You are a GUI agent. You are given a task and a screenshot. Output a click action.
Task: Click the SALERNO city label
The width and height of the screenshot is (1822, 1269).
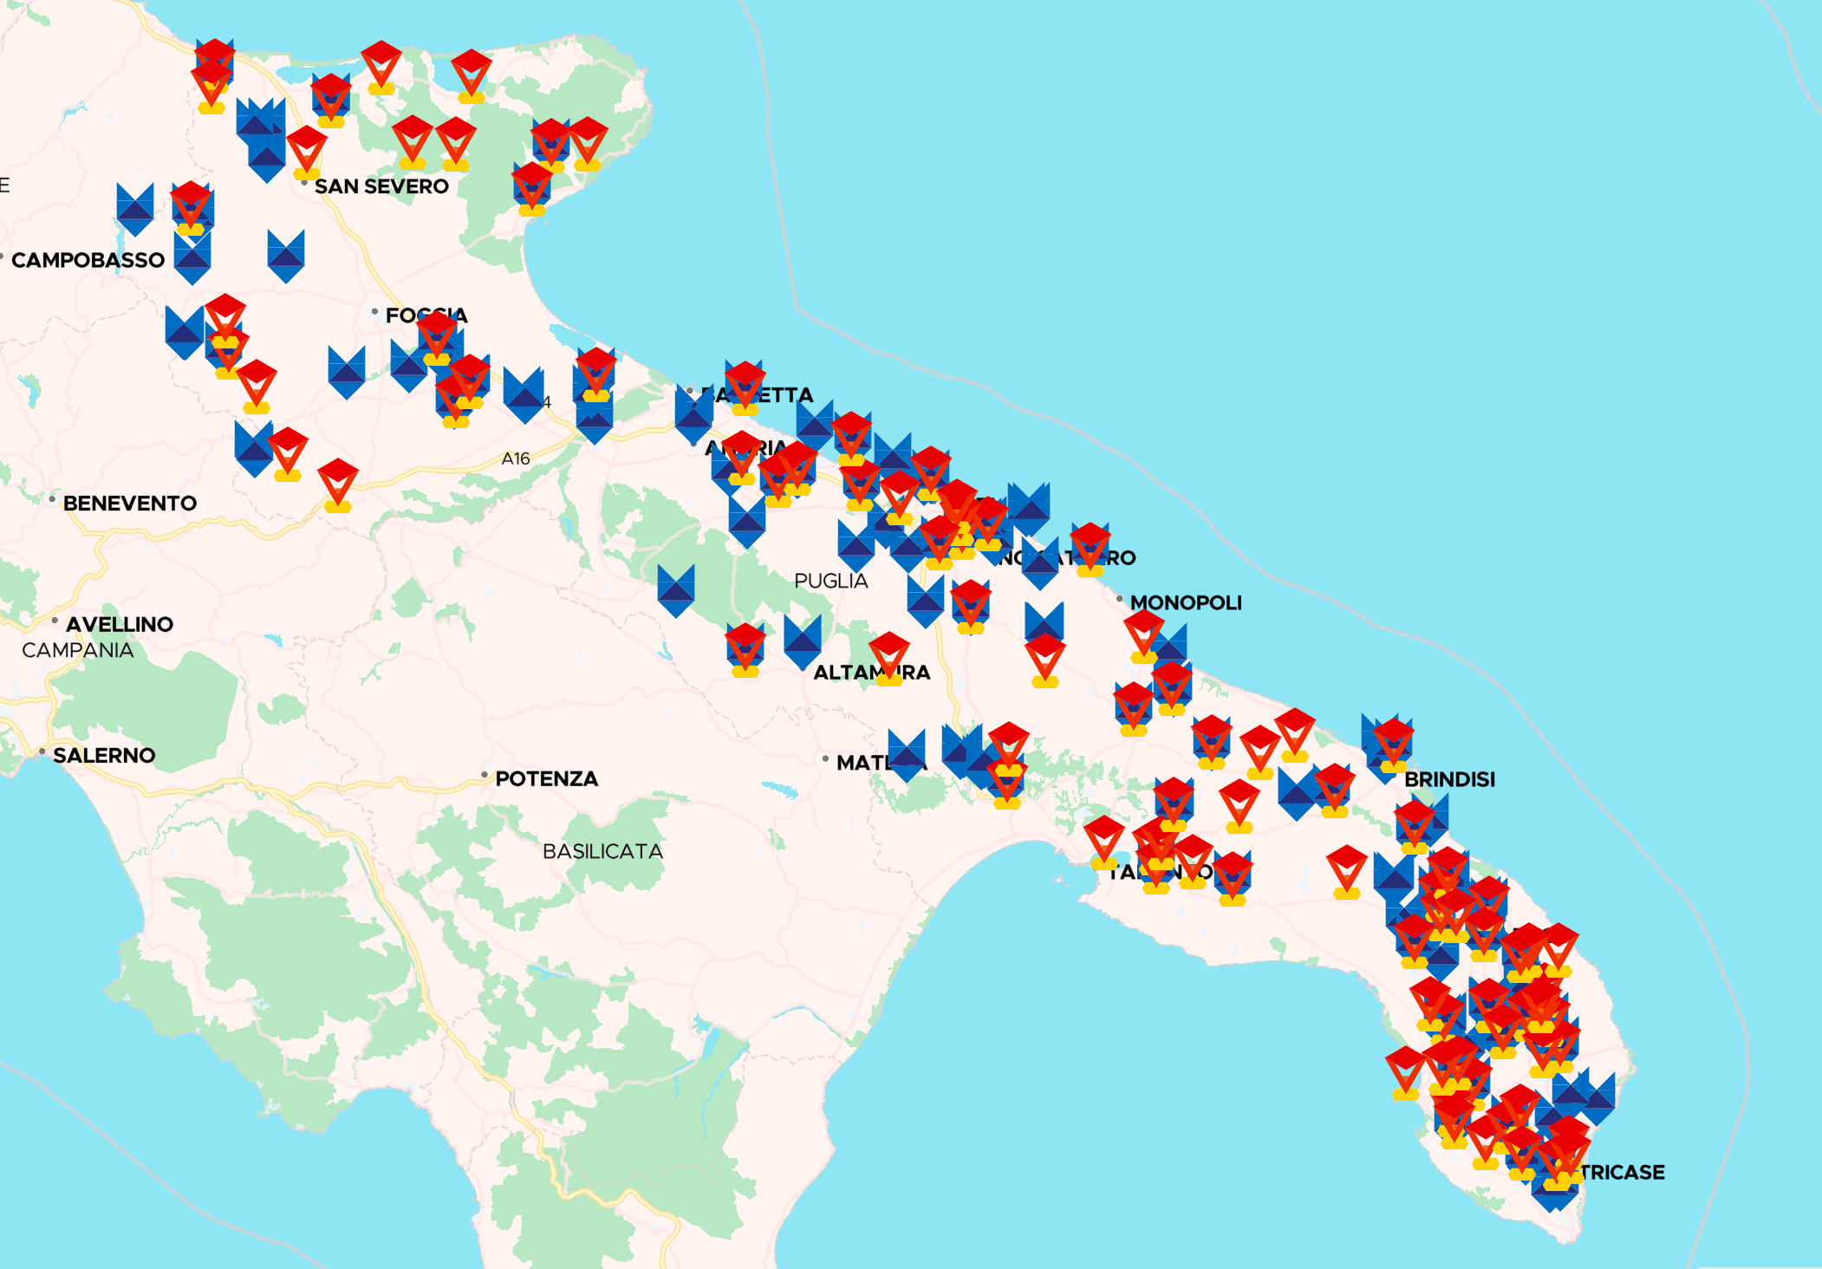pyautogui.click(x=104, y=756)
